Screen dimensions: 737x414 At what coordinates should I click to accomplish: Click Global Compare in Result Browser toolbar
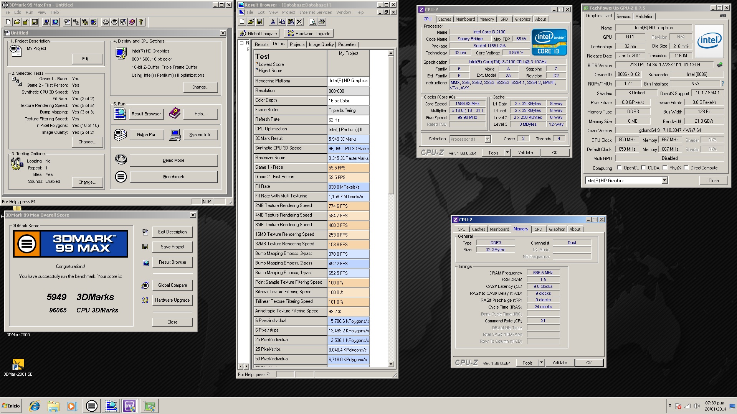pyautogui.click(x=258, y=33)
